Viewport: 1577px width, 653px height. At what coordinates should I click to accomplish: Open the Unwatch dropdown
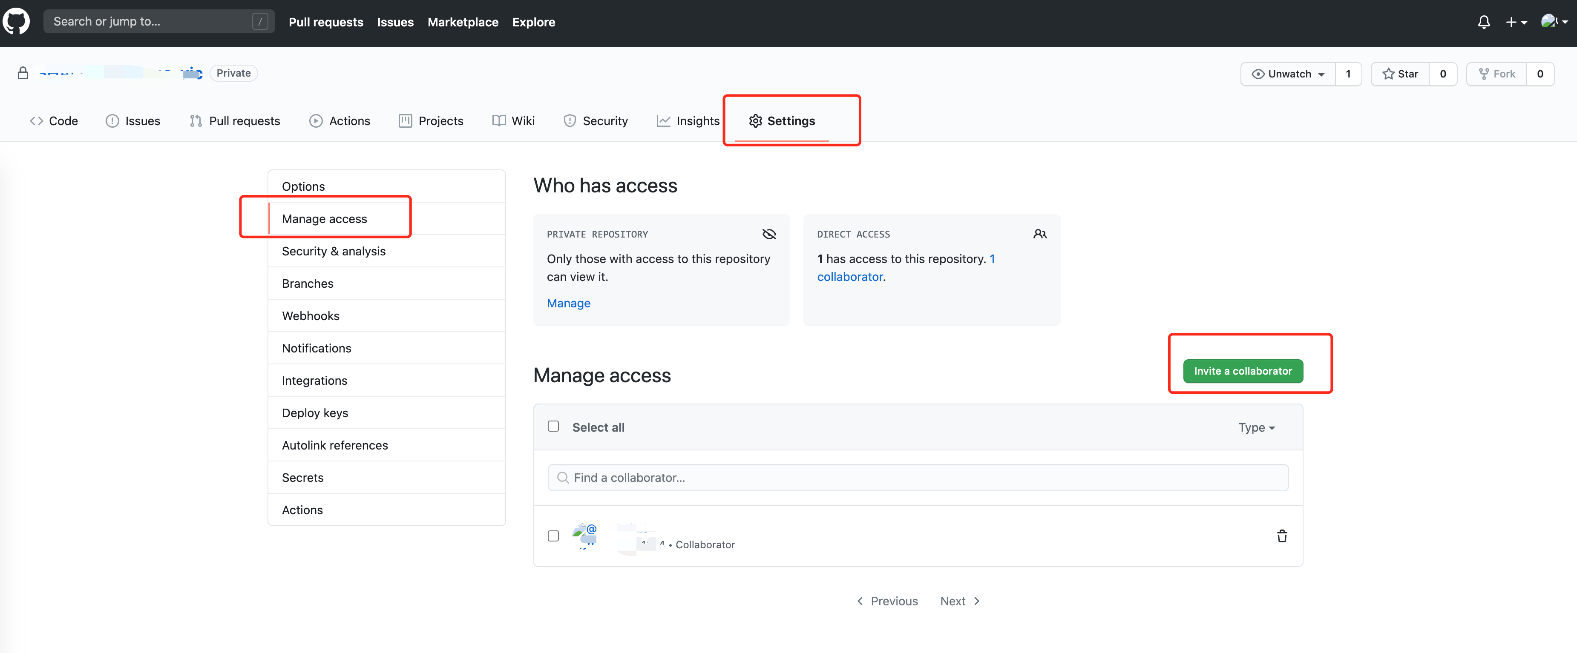coord(1288,74)
